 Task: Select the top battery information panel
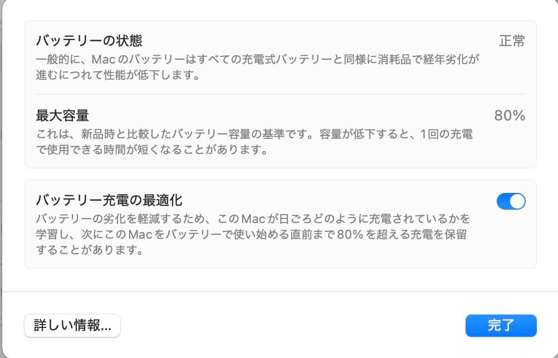pyautogui.click(x=278, y=92)
